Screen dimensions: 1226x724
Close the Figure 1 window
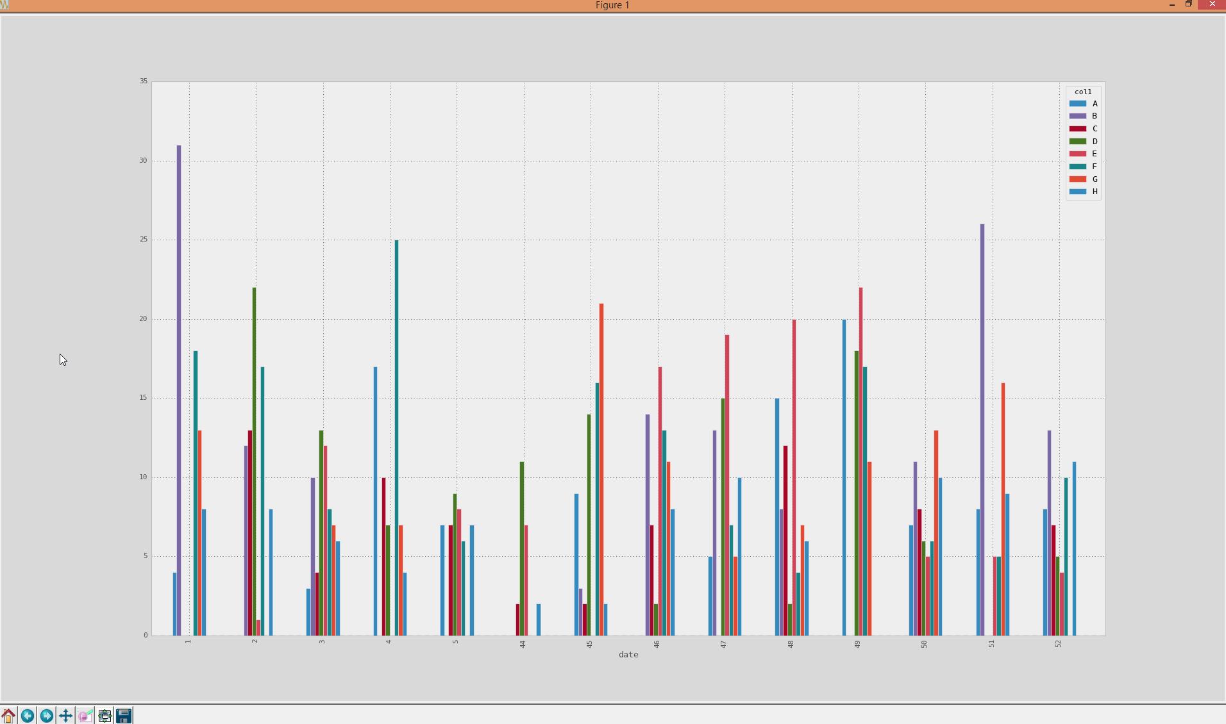pos(1212,4)
